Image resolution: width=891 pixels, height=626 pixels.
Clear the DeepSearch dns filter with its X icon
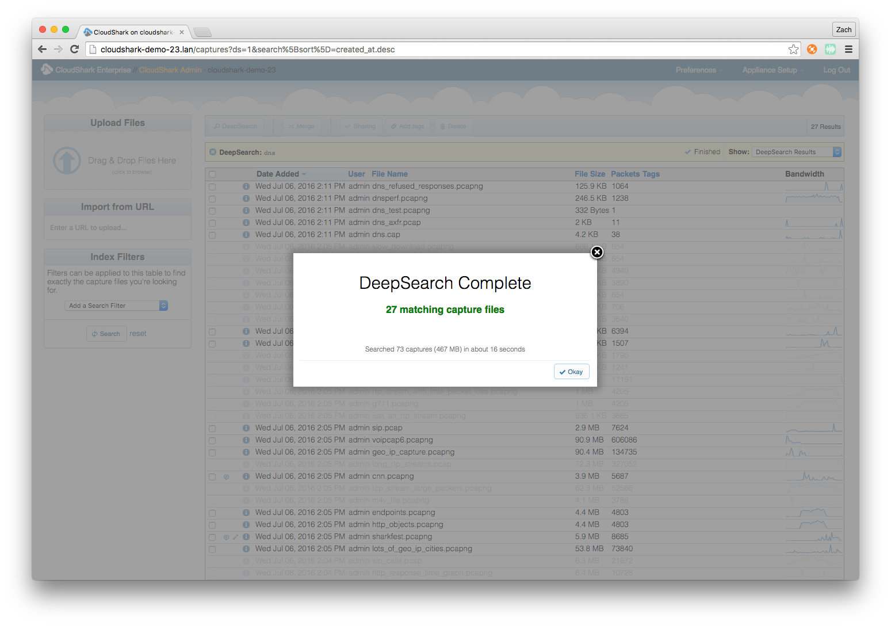(213, 152)
